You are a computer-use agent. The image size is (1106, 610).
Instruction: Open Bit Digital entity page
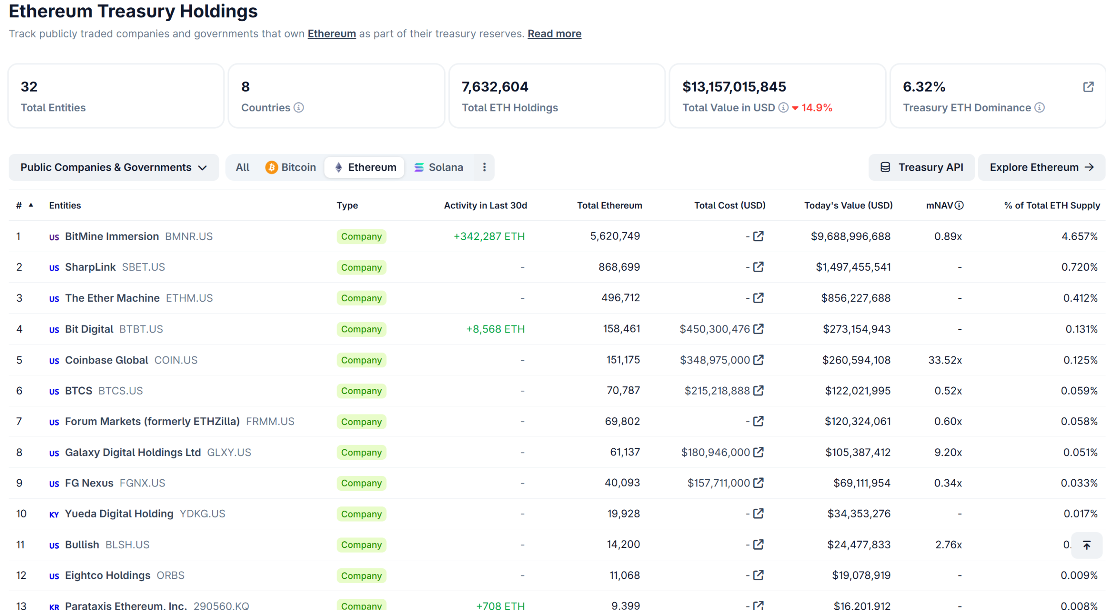click(89, 329)
